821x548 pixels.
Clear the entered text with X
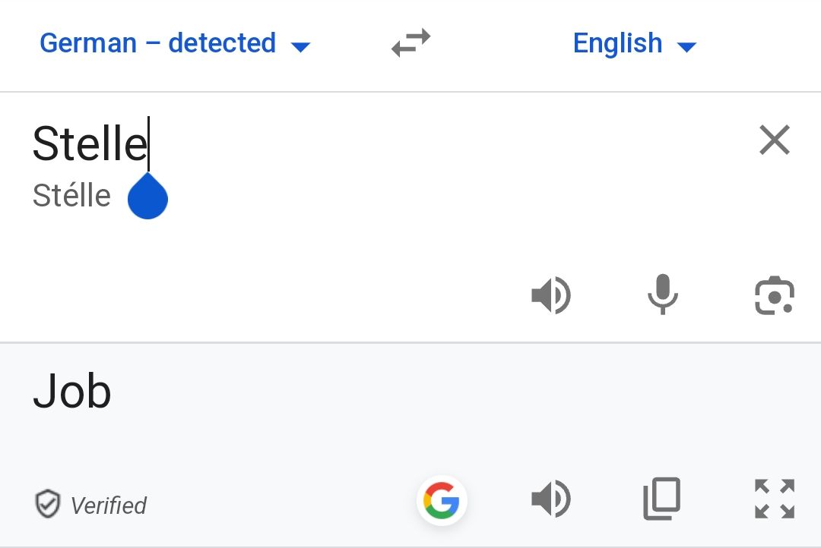(x=775, y=140)
